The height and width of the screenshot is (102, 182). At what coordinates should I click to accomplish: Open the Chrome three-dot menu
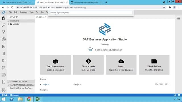(x=179, y=7)
